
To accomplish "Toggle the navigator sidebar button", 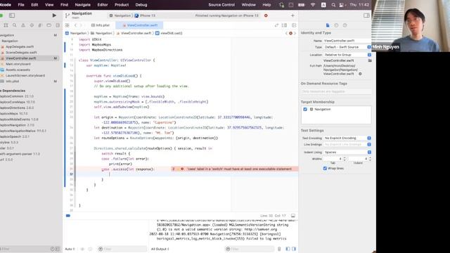I will coord(12,15).
